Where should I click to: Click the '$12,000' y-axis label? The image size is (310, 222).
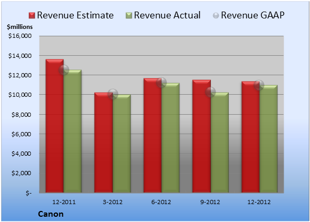click(x=20, y=75)
